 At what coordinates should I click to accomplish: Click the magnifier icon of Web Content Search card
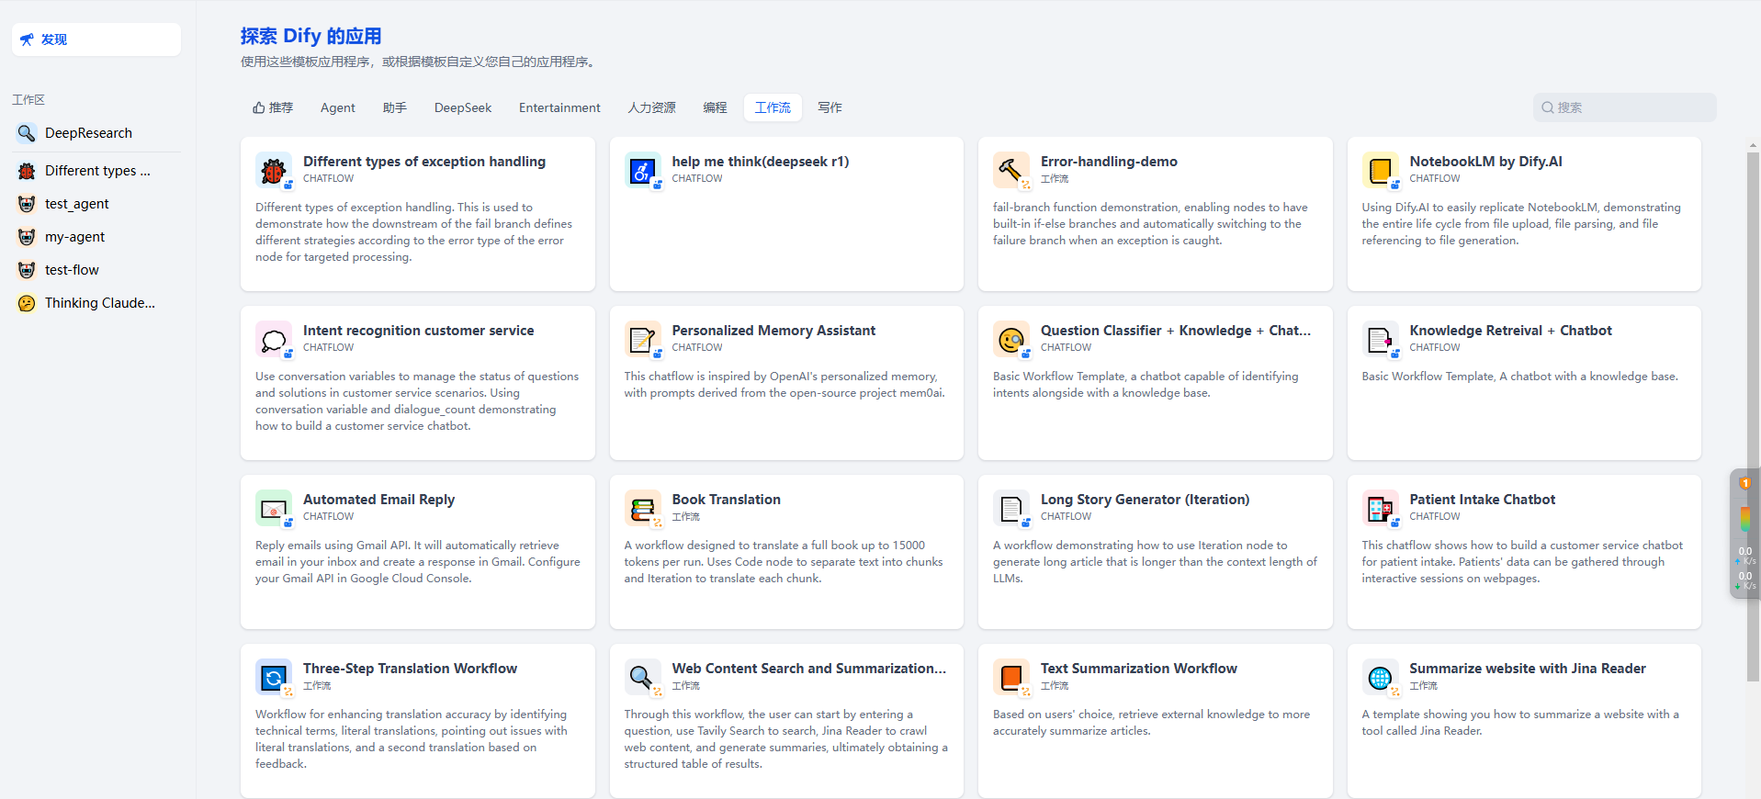(642, 677)
